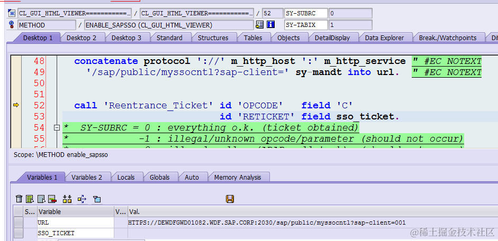498x241 pixels.
Task: Open the Memory Analysis tab
Action: point(238,177)
